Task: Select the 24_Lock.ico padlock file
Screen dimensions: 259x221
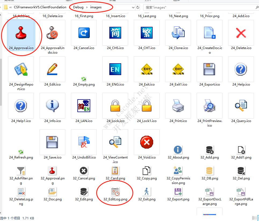Action: (x=115, y=106)
